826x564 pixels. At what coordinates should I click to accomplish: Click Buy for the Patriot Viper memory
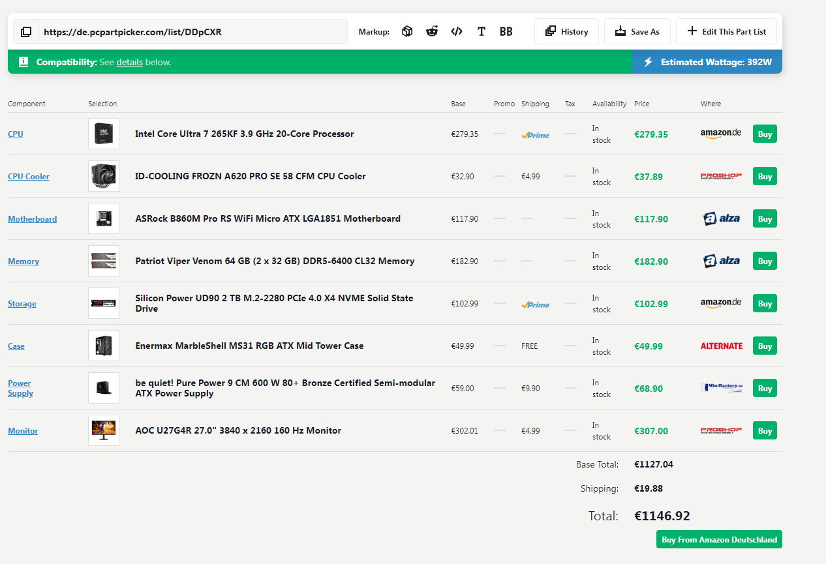click(x=765, y=261)
